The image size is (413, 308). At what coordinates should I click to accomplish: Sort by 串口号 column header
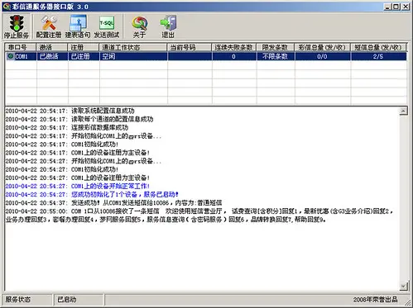pos(21,47)
